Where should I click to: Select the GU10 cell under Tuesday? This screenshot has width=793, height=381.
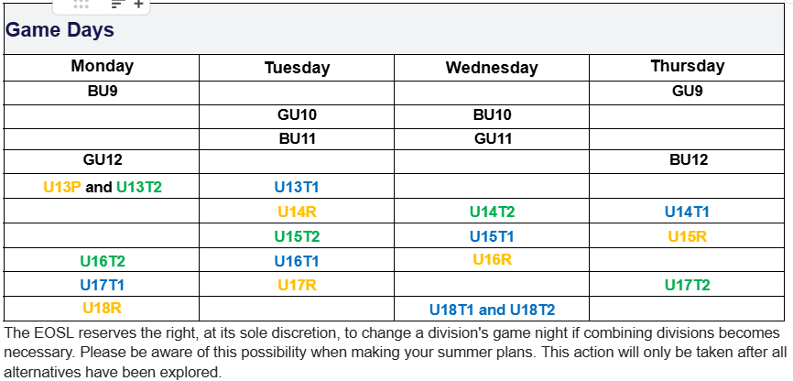(297, 115)
